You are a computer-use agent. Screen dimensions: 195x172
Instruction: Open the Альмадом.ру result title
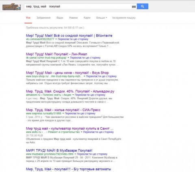(70, 91)
